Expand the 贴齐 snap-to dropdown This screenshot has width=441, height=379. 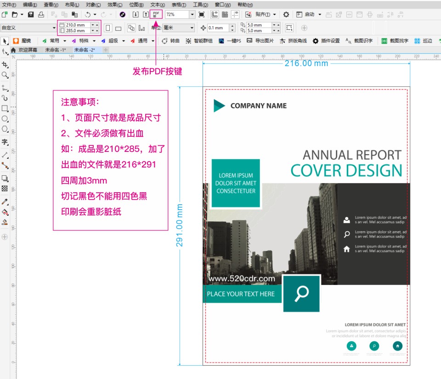pos(275,14)
